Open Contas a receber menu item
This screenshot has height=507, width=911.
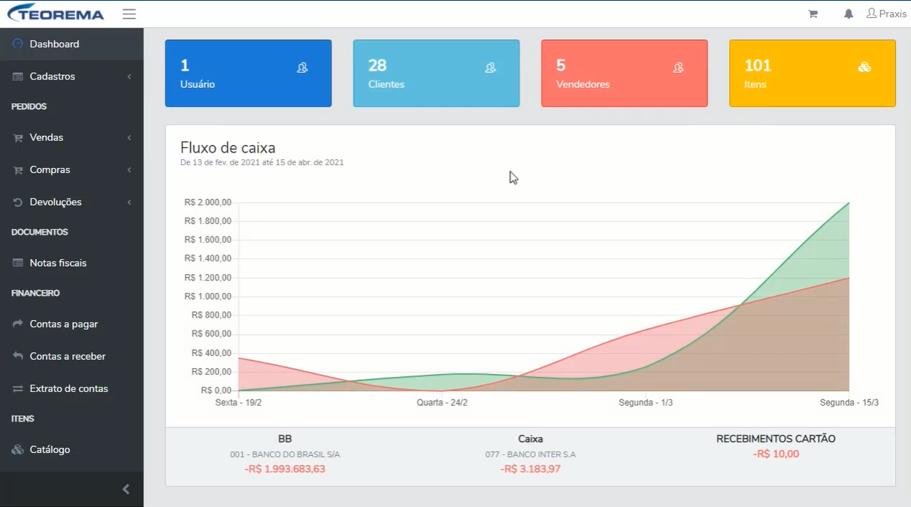pyautogui.click(x=71, y=357)
